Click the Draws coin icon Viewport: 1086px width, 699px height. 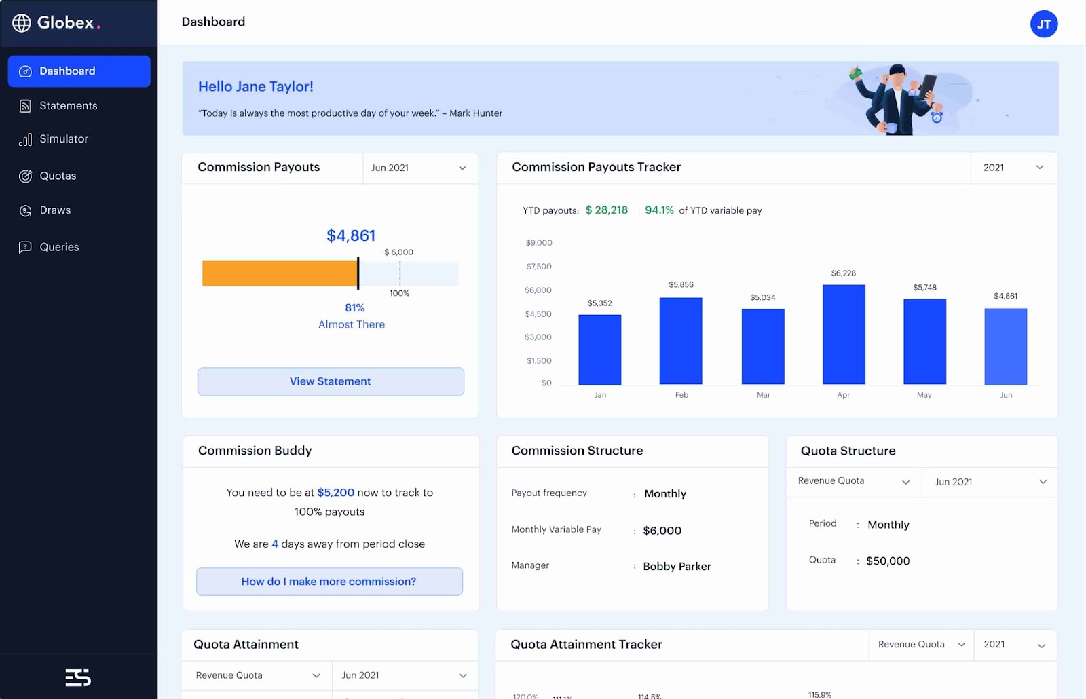pyautogui.click(x=25, y=211)
